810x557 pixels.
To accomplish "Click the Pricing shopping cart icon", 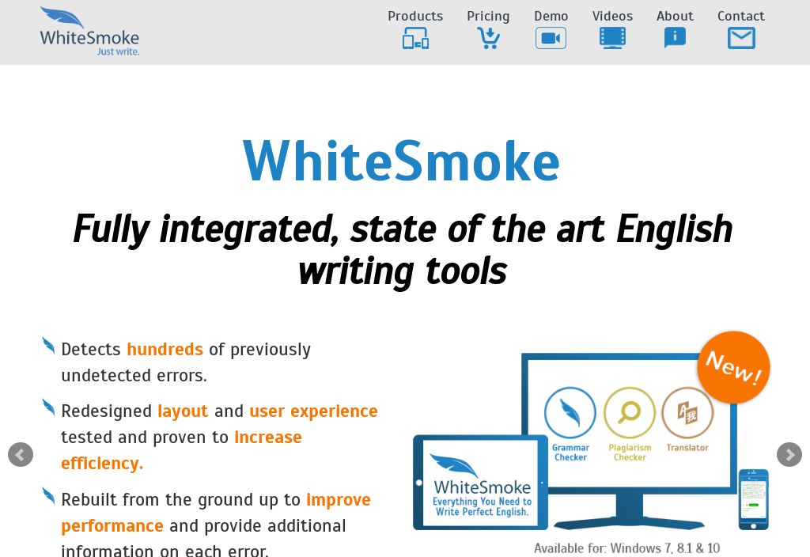I will [x=488, y=37].
